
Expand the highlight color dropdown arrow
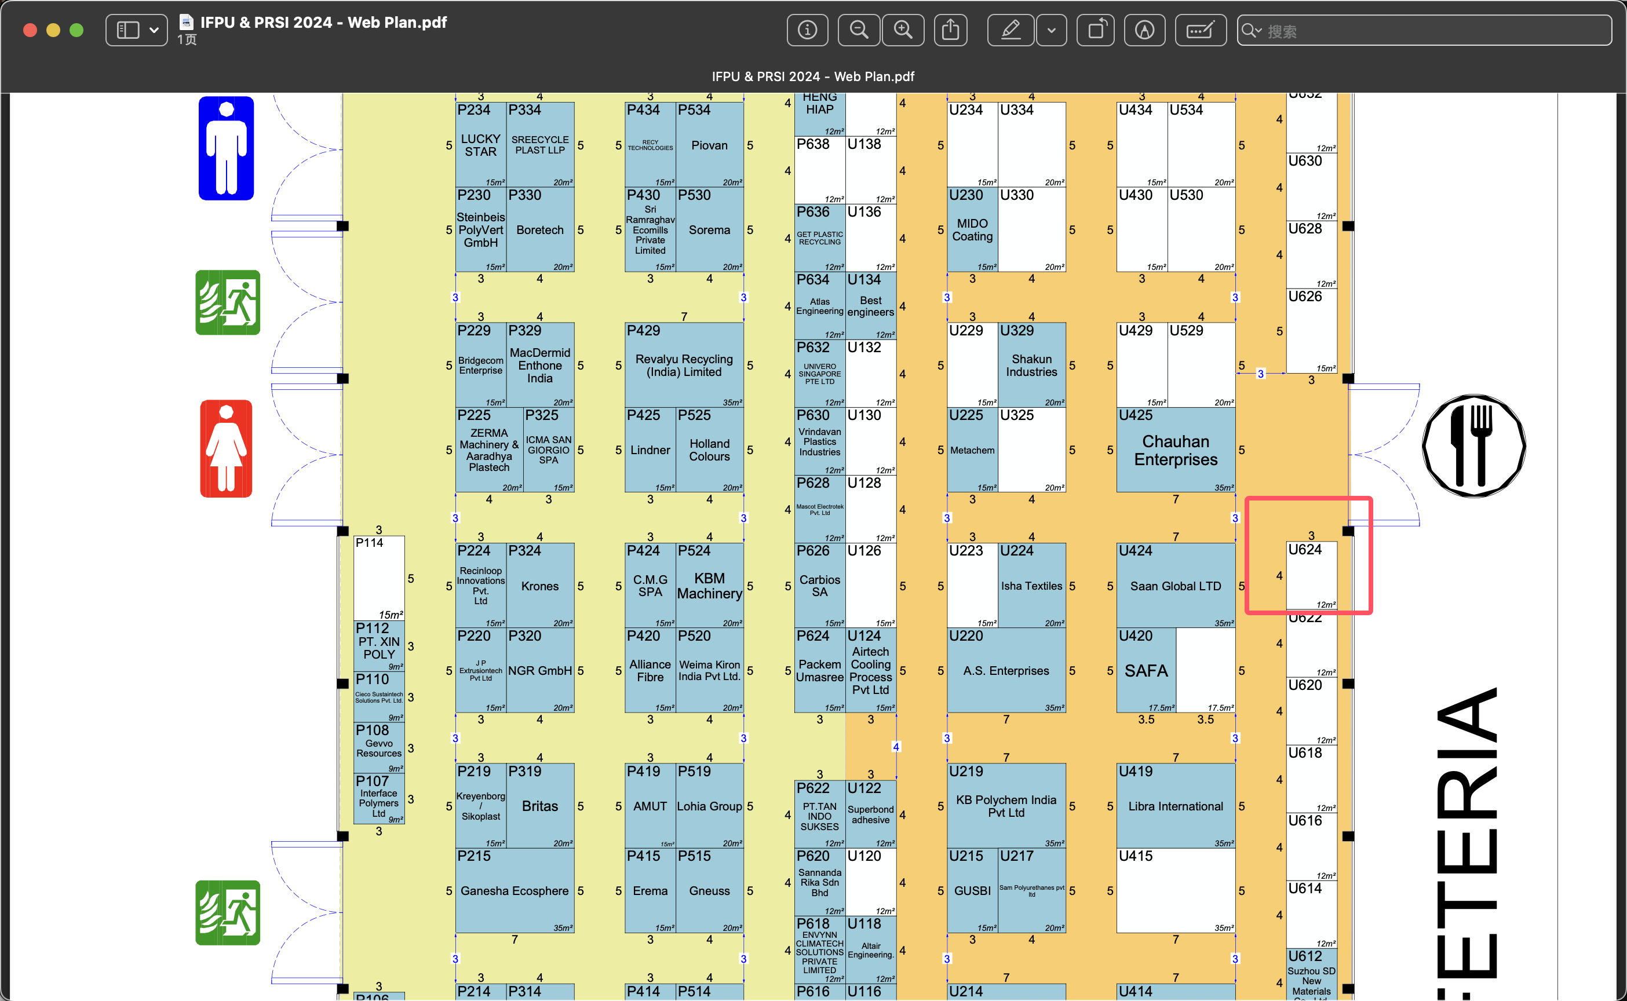[x=1052, y=30]
